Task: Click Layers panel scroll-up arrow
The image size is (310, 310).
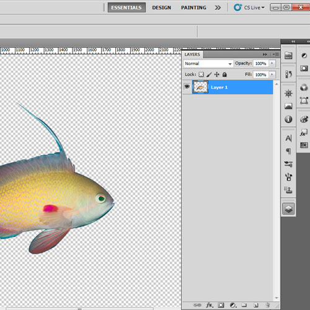Action: point(277,84)
